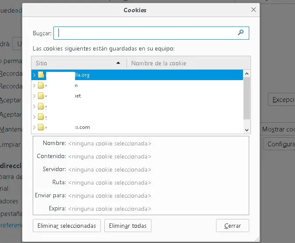Close the Cookies dialog with the X
This screenshot has width=295, height=243.
coord(254,10)
